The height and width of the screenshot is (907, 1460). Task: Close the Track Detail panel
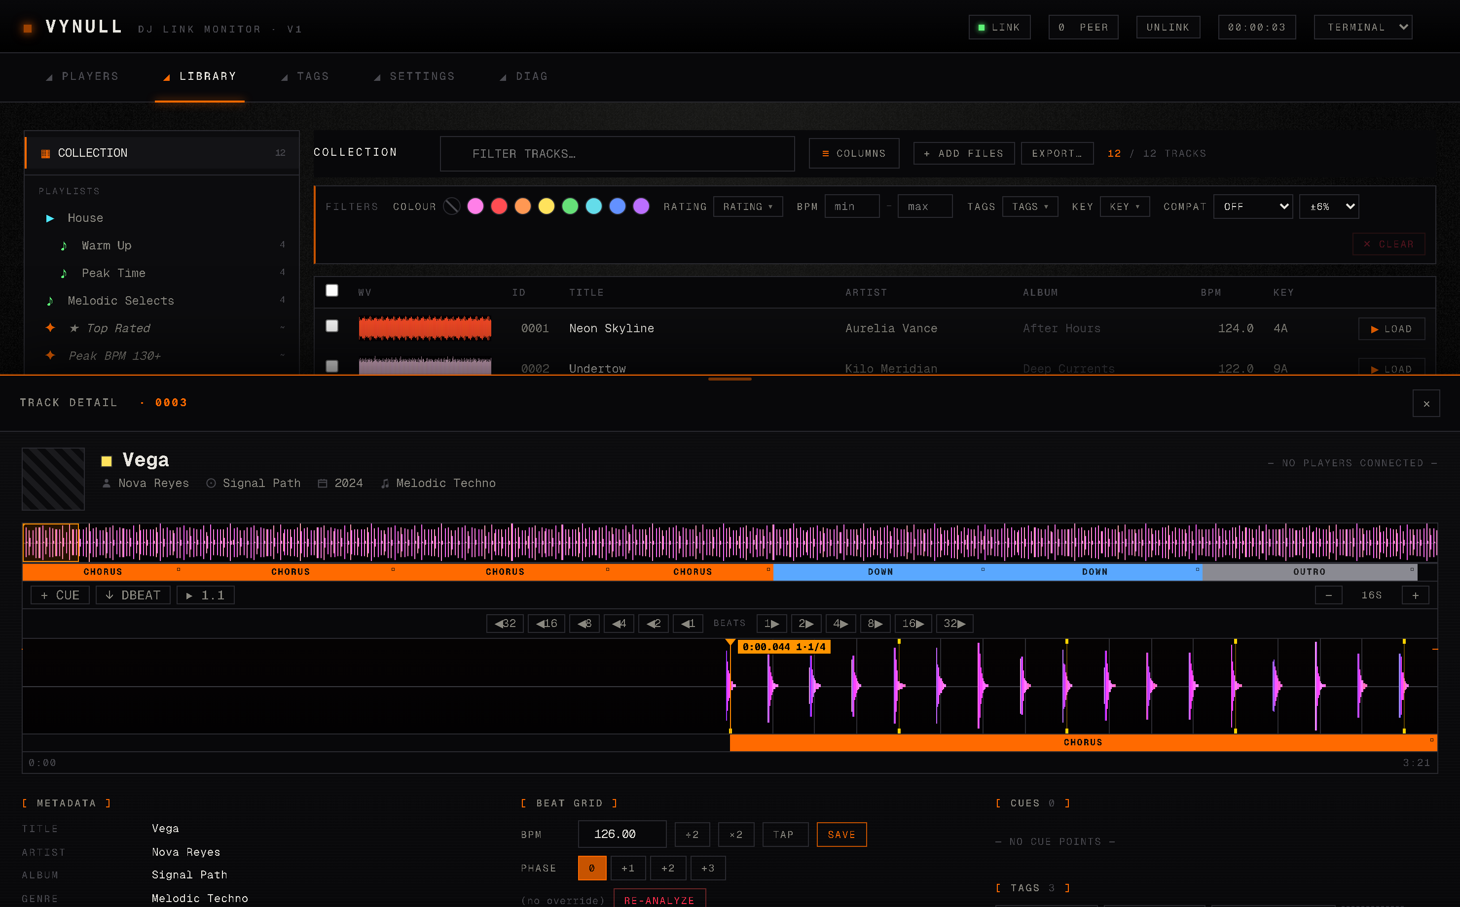1426,404
